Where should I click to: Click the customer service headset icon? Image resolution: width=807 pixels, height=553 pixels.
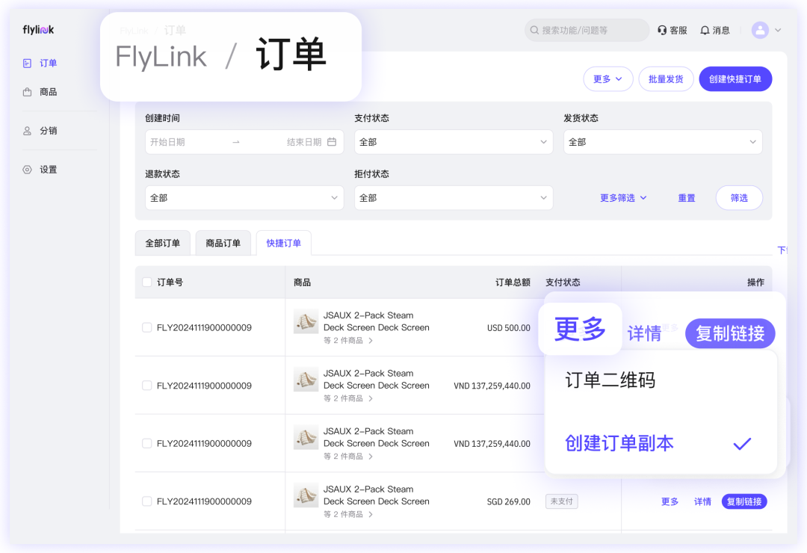click(x=662, y=31)
